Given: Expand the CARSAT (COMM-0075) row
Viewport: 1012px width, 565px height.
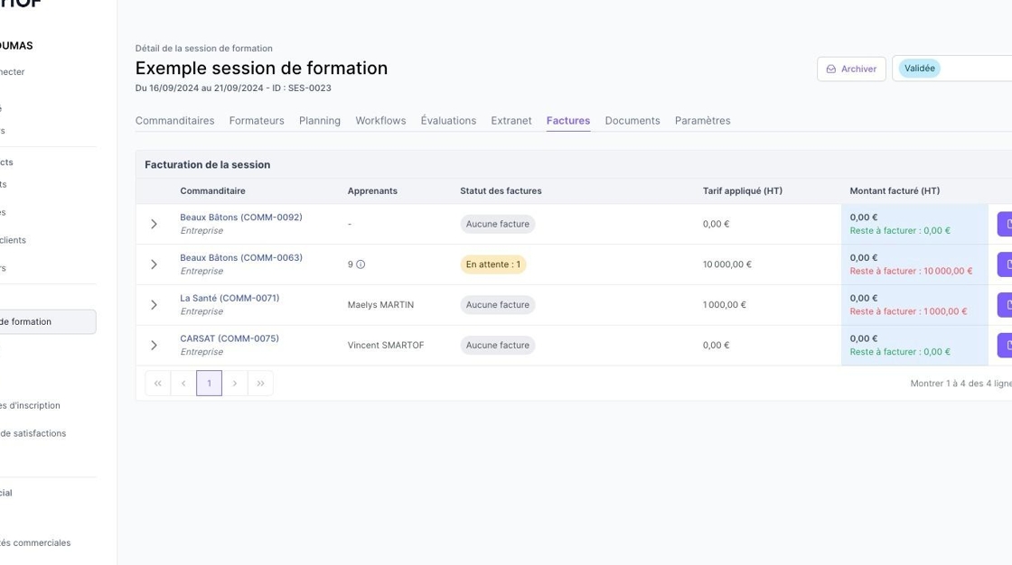Looking at the screenshot, I should pyautogui.click(x=154, y=346).
